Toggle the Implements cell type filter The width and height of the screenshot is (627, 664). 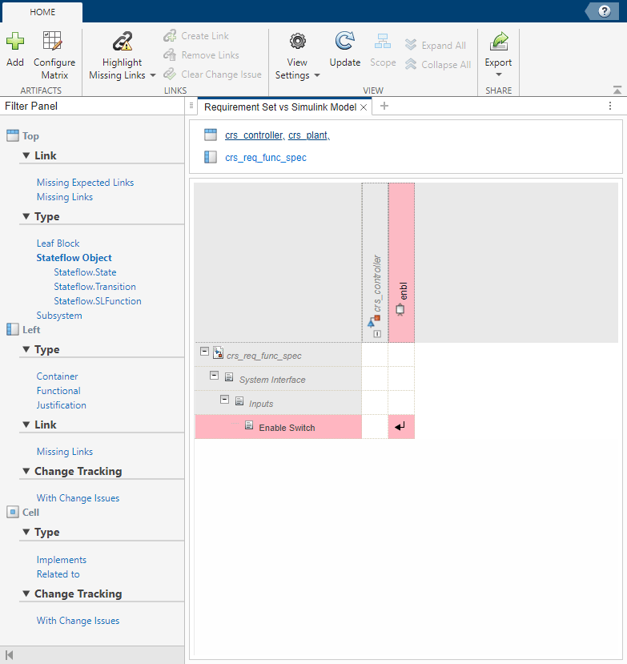coord(62,560)
